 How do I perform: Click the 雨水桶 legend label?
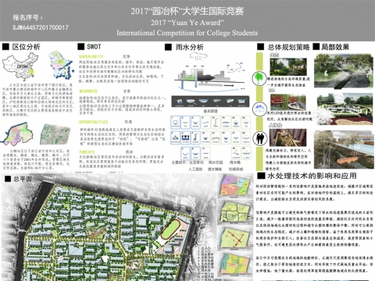tap(235, 162)
